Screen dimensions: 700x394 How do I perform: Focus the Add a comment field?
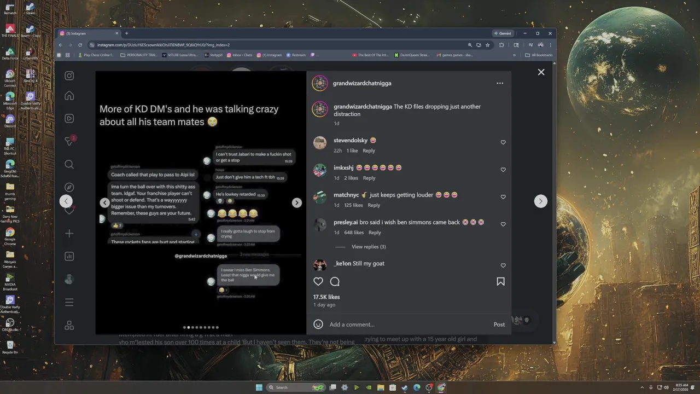point(407,325)
